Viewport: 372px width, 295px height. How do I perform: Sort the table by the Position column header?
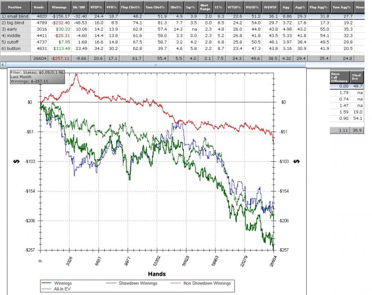pos(15,7)
